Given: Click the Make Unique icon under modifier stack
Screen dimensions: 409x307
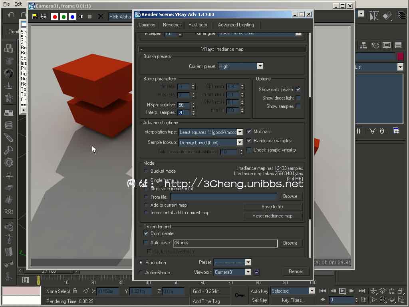Looking at the screenshot, I should 372,131.
